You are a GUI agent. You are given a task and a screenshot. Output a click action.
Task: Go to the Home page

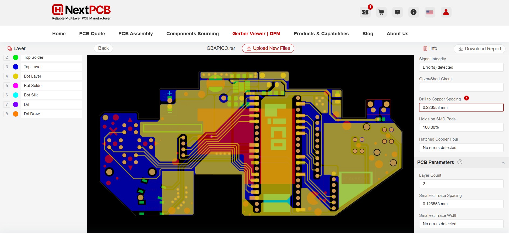coord(59,34)
